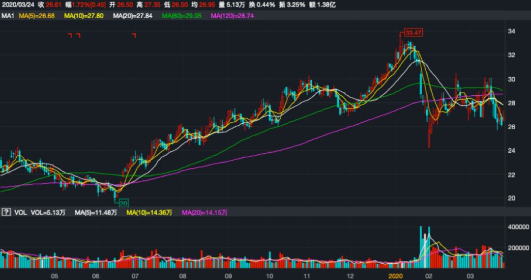Click the 34 price level on the axis
Viewport: 531px width, 280px height.
click(511, 31)
